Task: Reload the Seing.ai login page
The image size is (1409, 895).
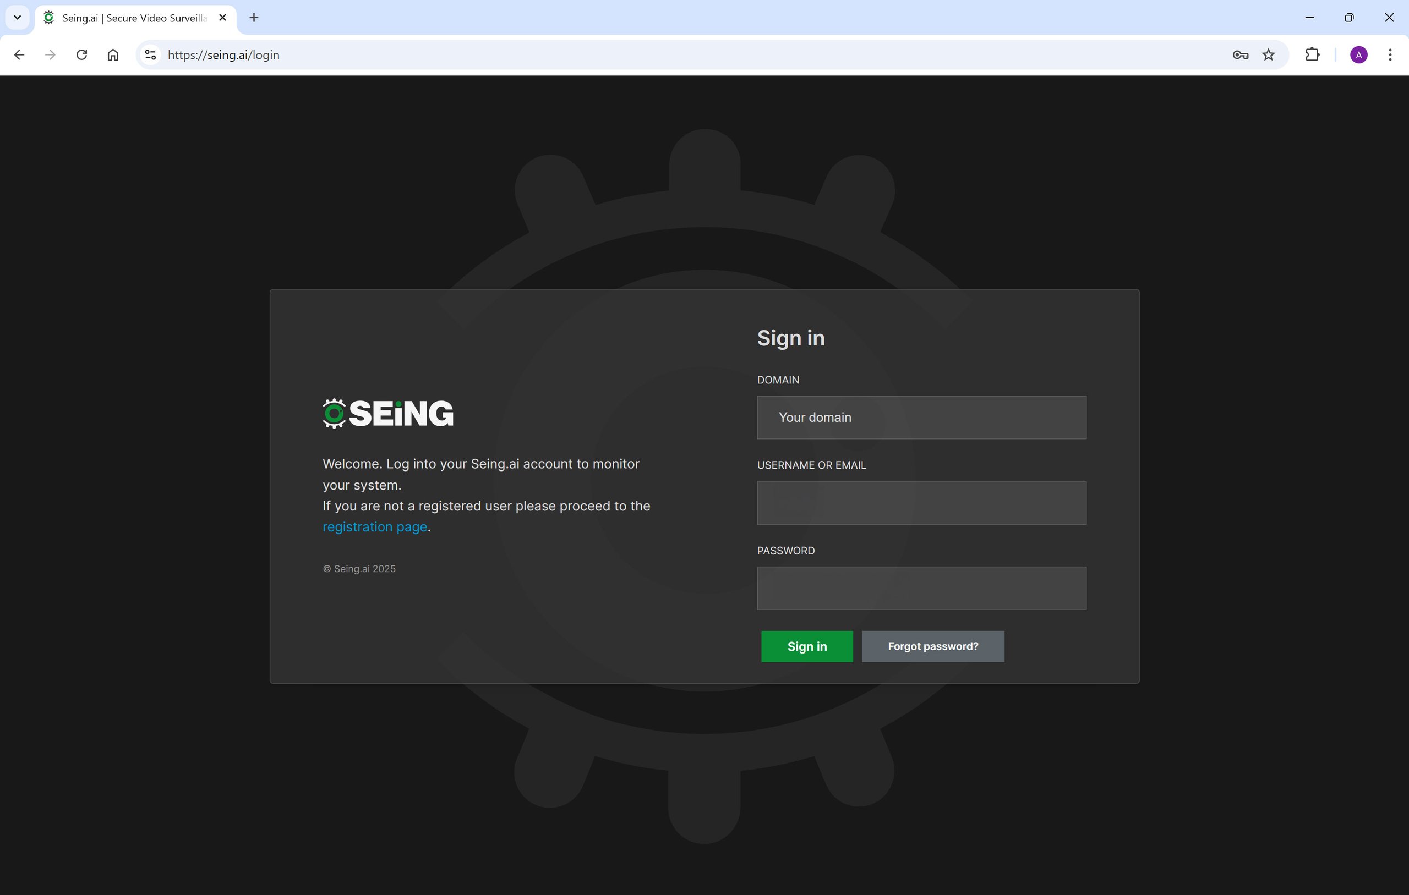Action: point(82,55)
